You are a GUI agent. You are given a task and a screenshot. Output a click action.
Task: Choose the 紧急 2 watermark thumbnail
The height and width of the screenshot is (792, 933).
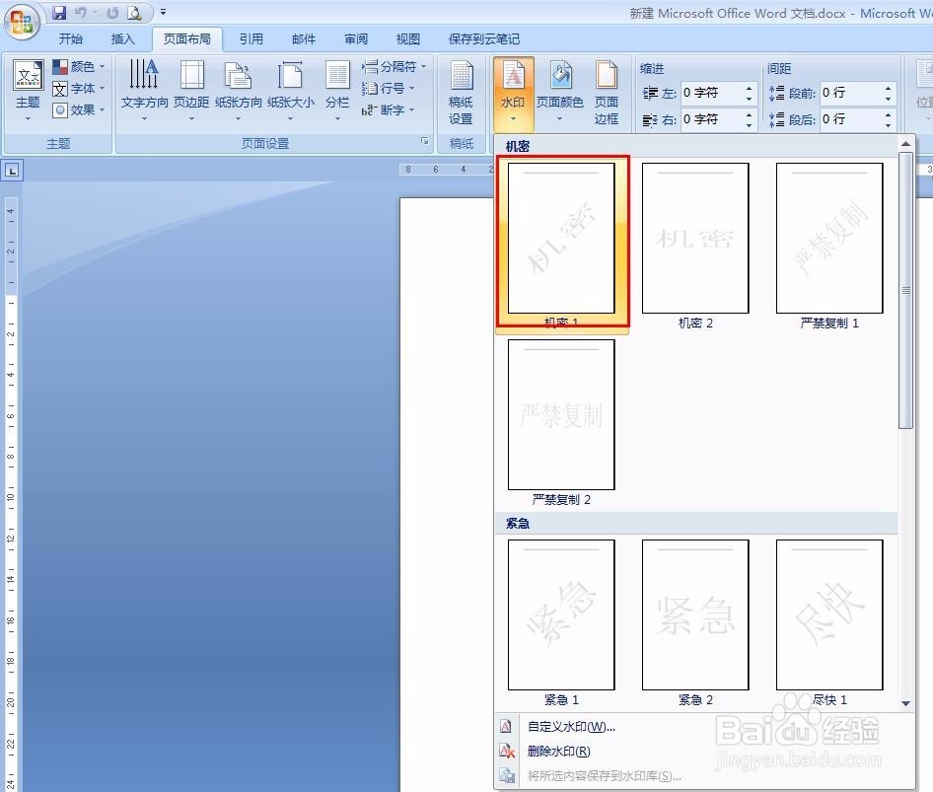[695, 614]
